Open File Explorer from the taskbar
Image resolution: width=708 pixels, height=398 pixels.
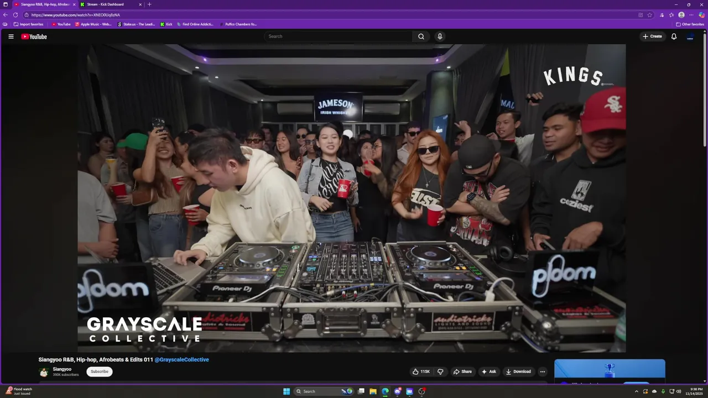[x=373, y=391]
